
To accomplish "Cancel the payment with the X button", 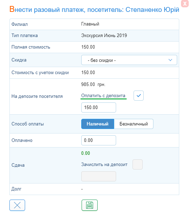I will pyautogui.click(x=17, y=205).
